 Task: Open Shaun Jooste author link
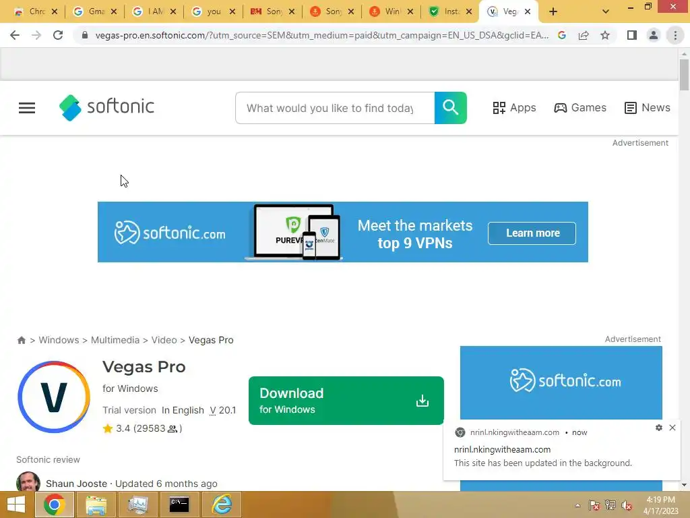tap(77, 484)
